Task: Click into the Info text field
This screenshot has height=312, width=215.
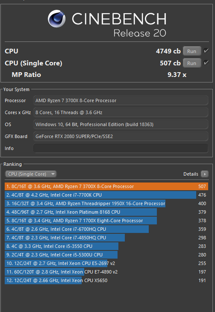Action: pyautogui.click(x=121, y=148)
